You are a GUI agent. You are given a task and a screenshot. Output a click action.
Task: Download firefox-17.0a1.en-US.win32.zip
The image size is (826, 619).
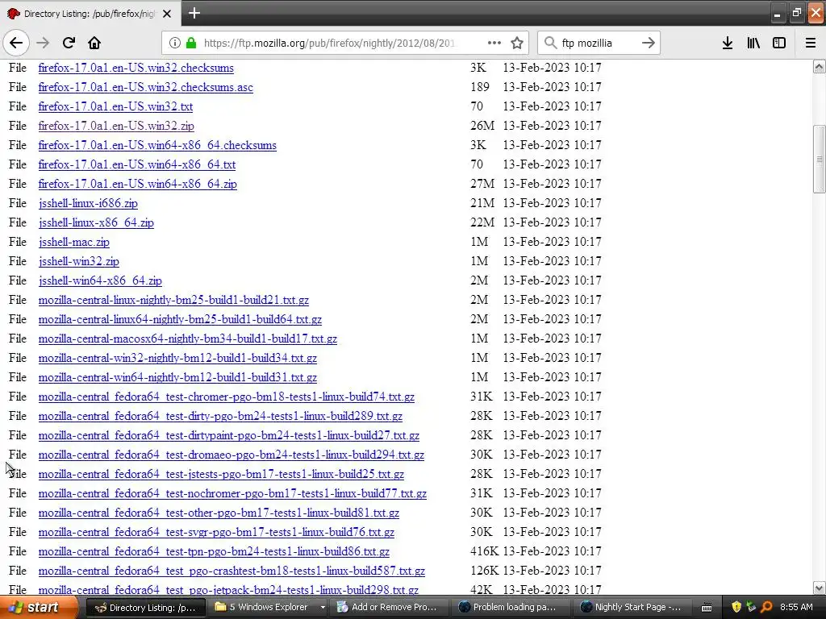point(116,127)
